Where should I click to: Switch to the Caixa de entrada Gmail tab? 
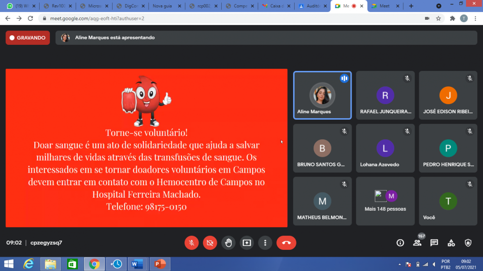pyautogui.click(x=273, y=6)
